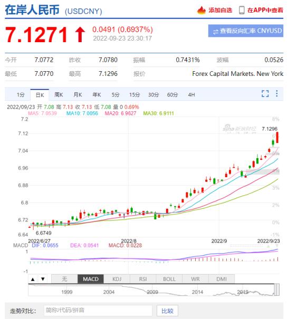
Task: Click the up triangle indicator arrow
Action: pyautogui.click(x=33, y=279)
